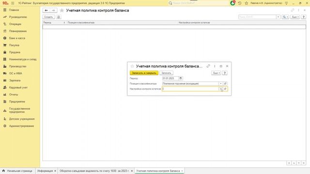Open favorites star in title bar

[x=247, y=3]
